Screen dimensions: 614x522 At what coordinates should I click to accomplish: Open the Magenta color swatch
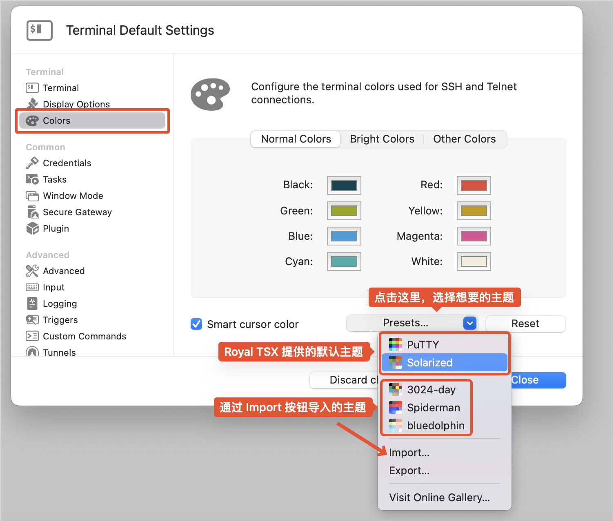[474, 236]
